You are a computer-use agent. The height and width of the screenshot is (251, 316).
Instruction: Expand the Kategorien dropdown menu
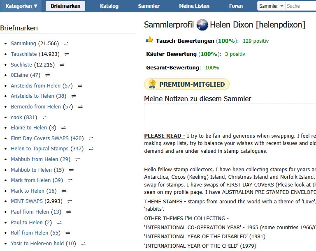(21, 6)
